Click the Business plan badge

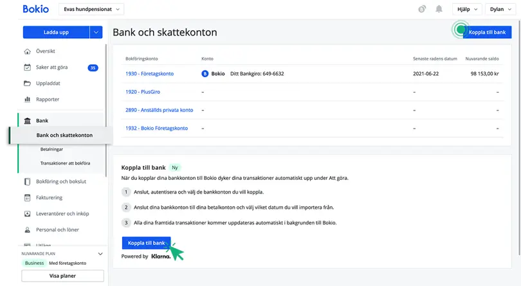tap(34, 263)
